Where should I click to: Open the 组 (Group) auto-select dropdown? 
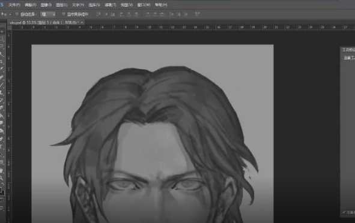tap(48, 14)
